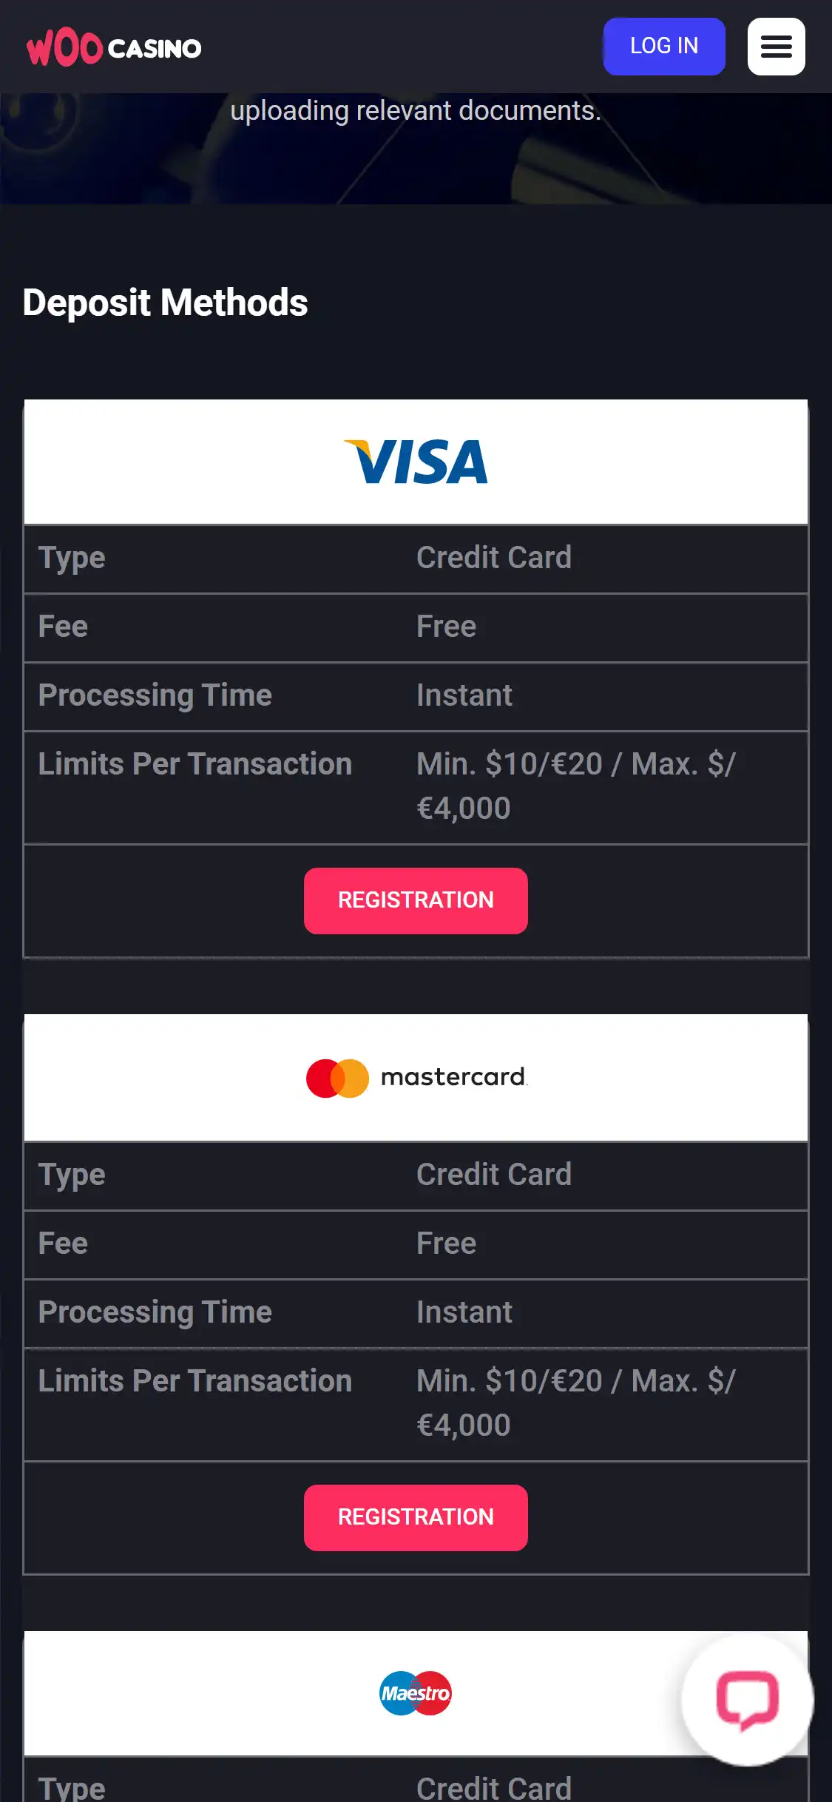832x1802 pixels.
Task: Click the Mastercard logo
Action: coord(416,1078)
